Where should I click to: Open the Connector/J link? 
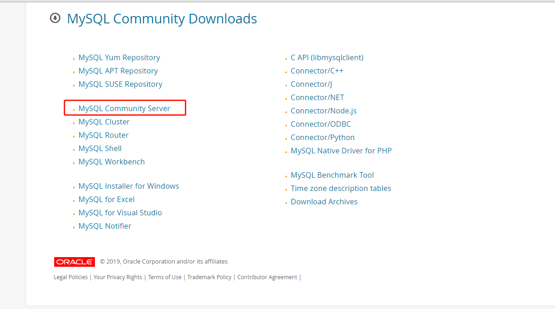[x=311, y=84]
